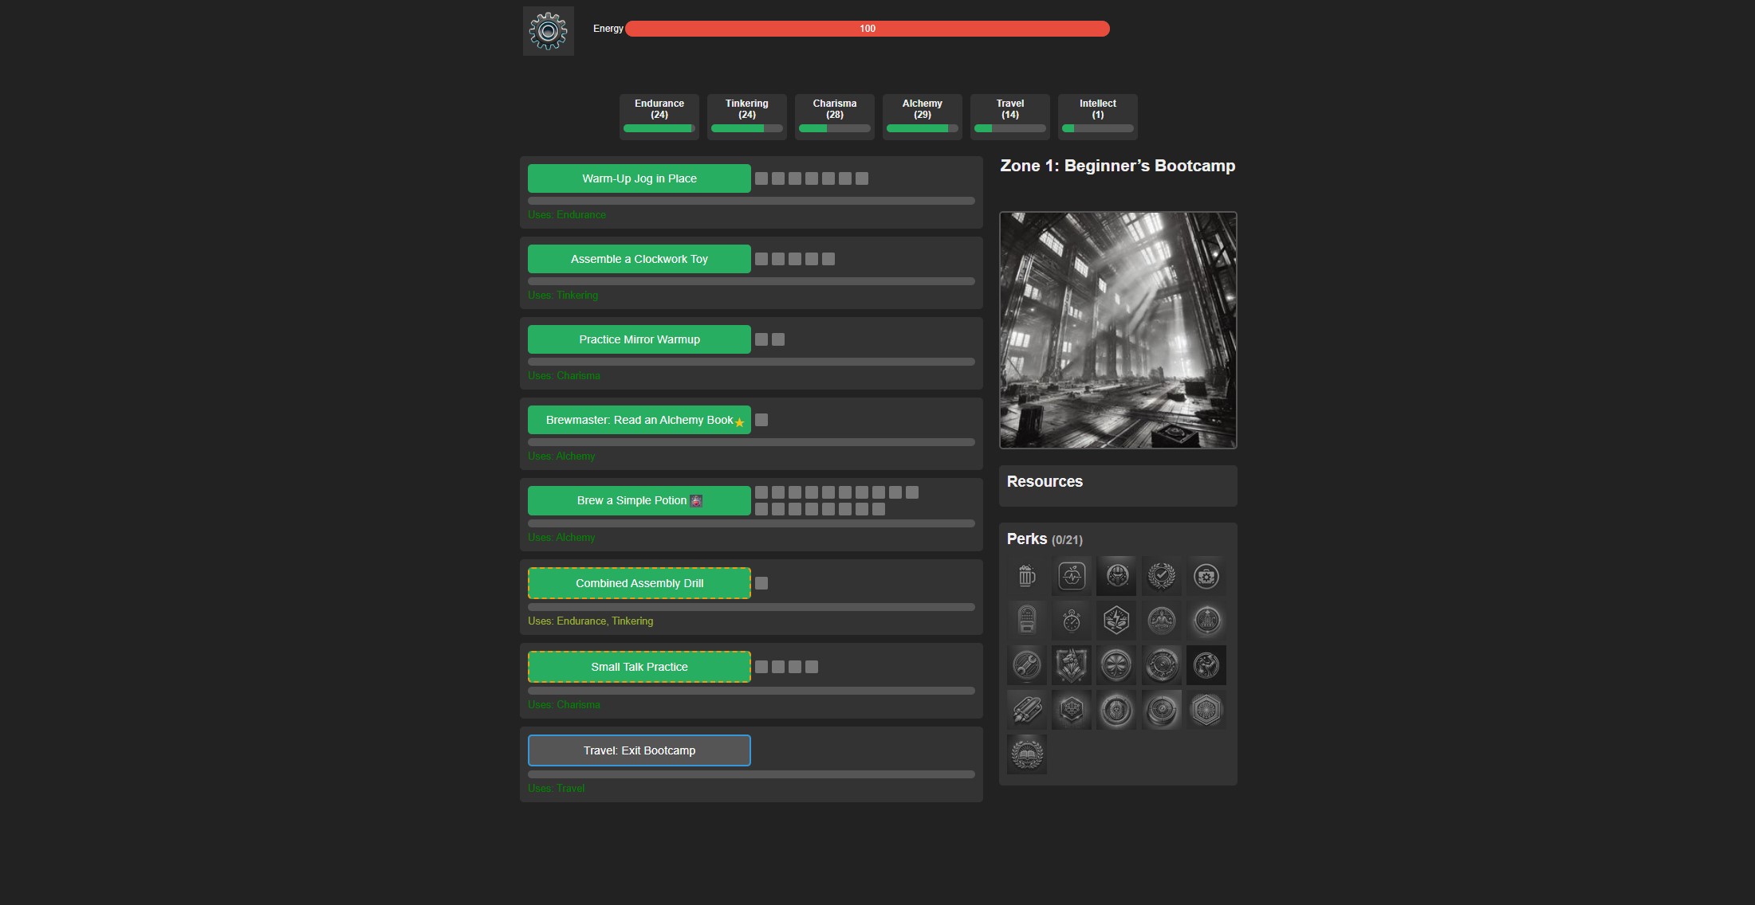Click Travel: Exit Bootcamp
The width and height of the screenshot is (1755, 905).
point(639,750)
